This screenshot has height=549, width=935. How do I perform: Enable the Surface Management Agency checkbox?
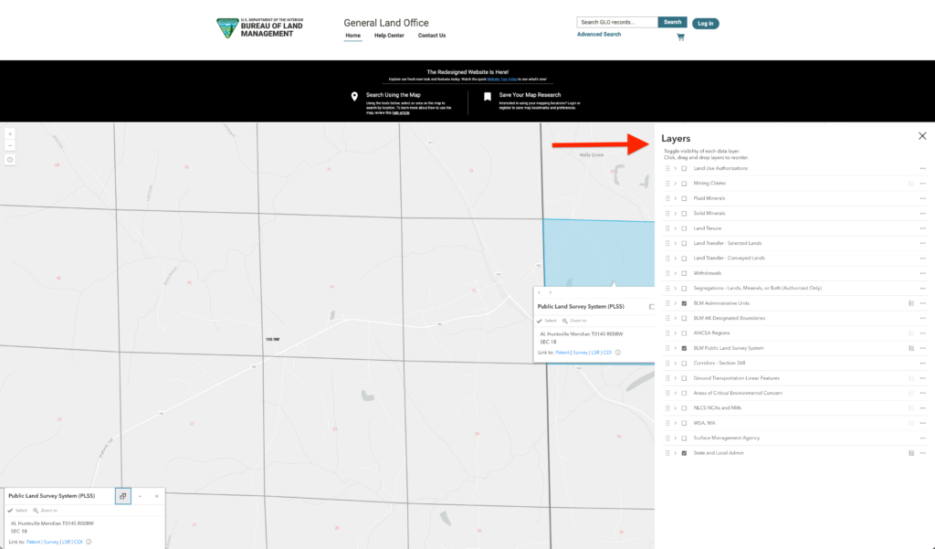[684, 438]
